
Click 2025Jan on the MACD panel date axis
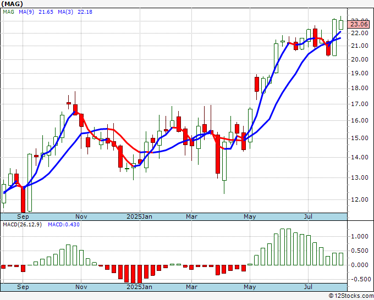pyautogui.click(x=139, y=287)
